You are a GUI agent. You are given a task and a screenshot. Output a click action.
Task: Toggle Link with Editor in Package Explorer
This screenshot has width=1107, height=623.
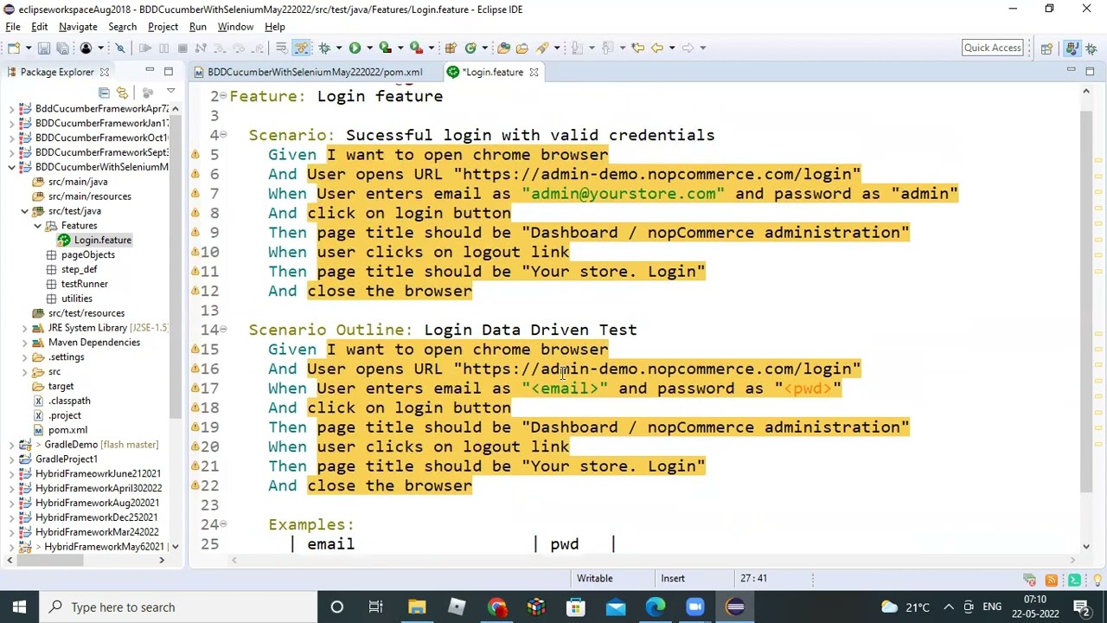tap(122, 92)
